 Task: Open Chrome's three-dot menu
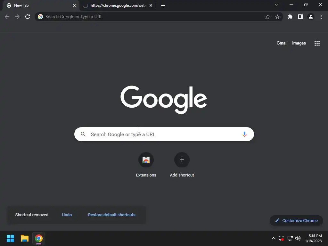pyautogui.click(x=321, y=17)
